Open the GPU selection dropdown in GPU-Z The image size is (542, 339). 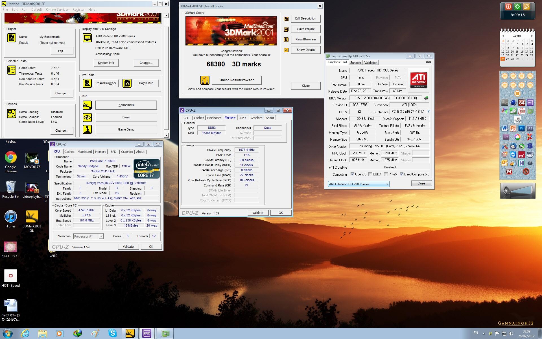359,184
